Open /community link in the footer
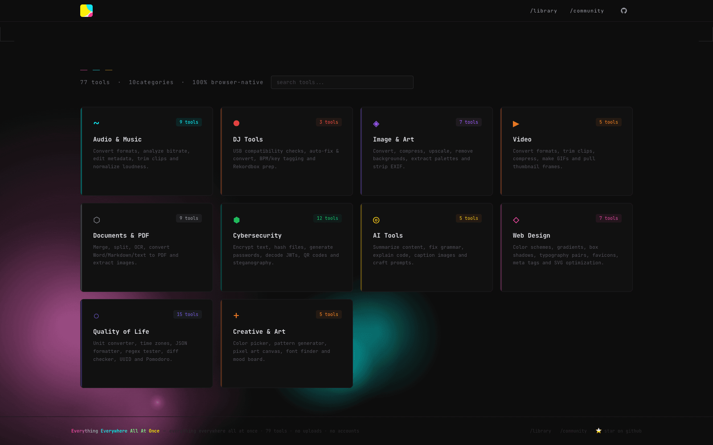The width and height of the screenshot is (713, 445). (x=574, y=431)
